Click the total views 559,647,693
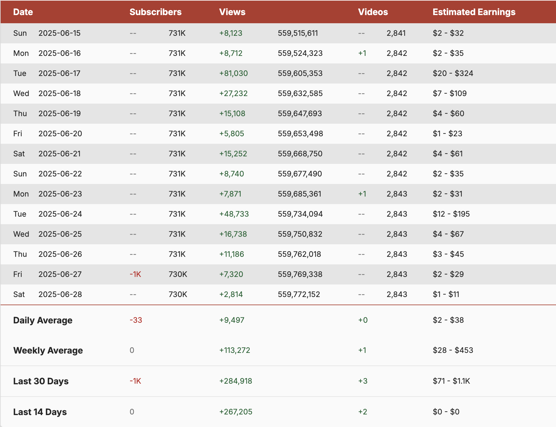The width and height of the screenshot is (556, 427). [300, 114]
